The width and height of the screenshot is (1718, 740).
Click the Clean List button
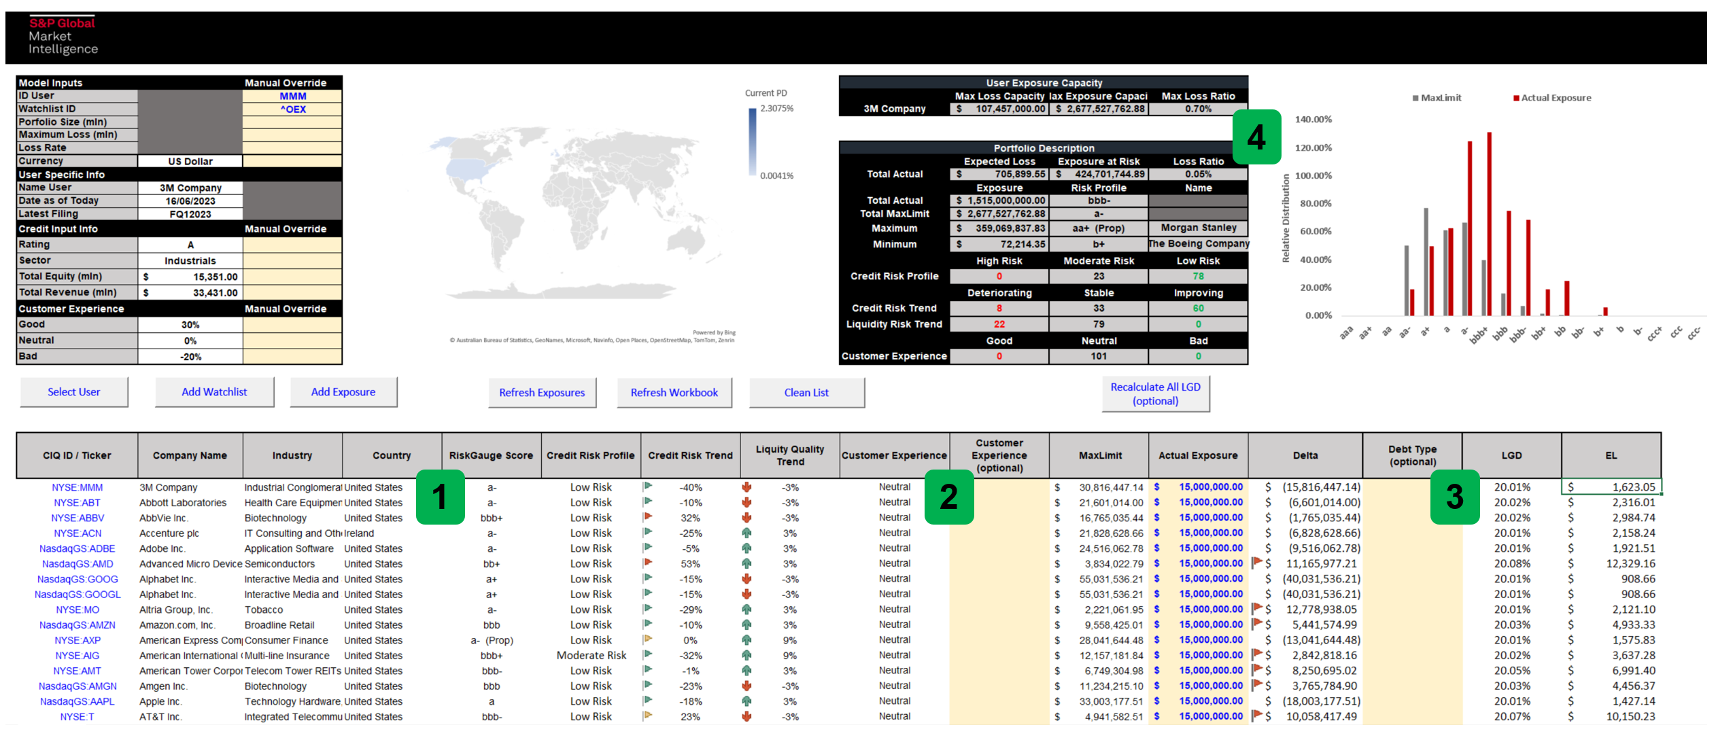[x=806, y=393]
